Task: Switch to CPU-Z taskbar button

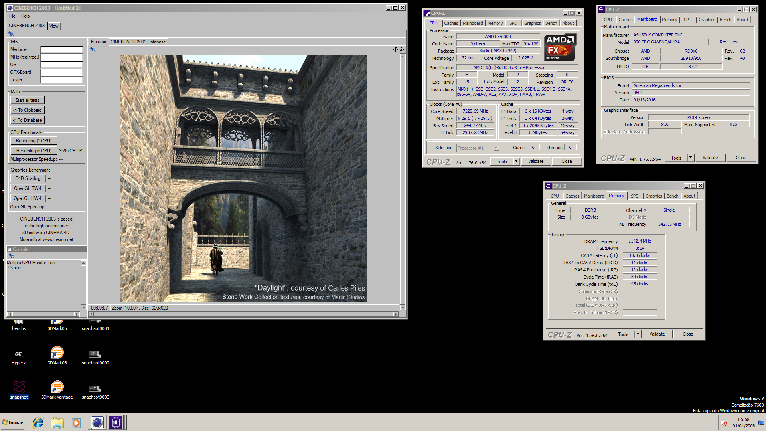Action: pos(116,423)
